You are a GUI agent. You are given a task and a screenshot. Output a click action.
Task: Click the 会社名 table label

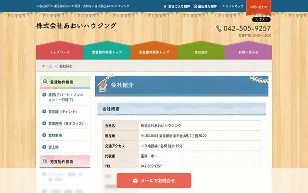pyautogui.click(x=110, y=125)
